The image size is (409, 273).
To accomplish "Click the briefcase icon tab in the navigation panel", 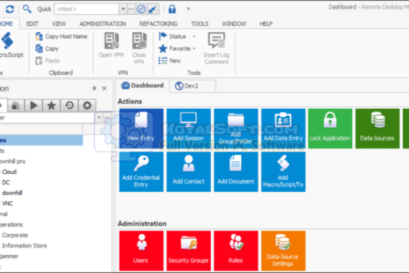I will [x=16, y=106].
